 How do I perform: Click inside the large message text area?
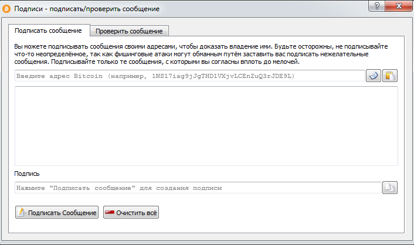point(206,126)
